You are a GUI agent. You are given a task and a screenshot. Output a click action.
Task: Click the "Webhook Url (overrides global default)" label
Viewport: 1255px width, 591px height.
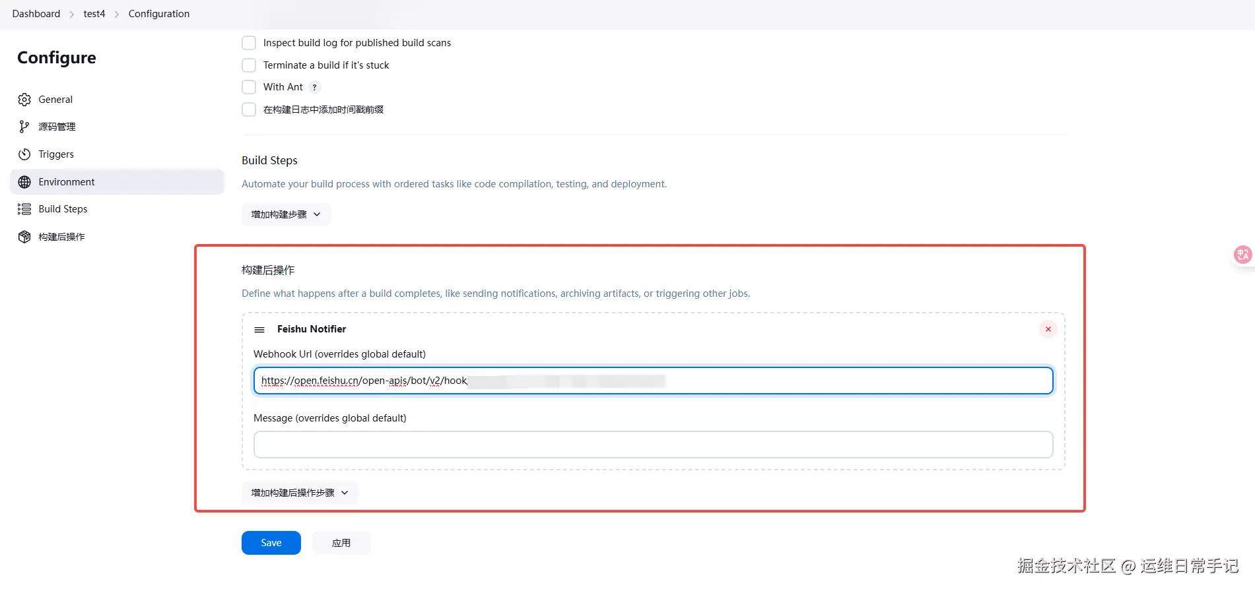point(339,354)
